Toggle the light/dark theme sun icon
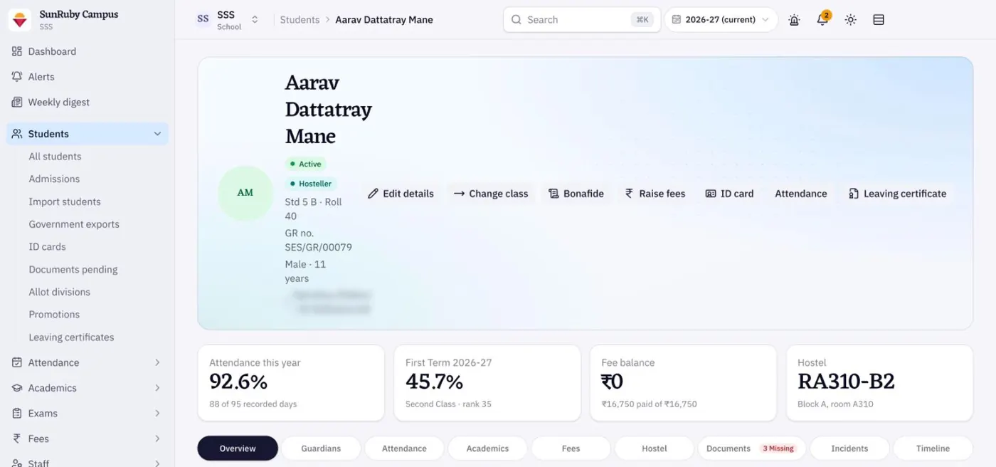This screenshot has height=467, width=996. [851, 20]
